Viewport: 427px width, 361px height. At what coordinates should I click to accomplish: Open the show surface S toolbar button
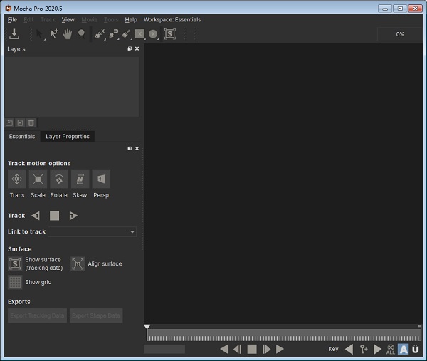169,33
